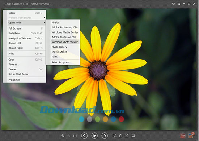Close the ArcSoft Photo+ window
The height and width of the screenshot is (141, 199).
194,4
